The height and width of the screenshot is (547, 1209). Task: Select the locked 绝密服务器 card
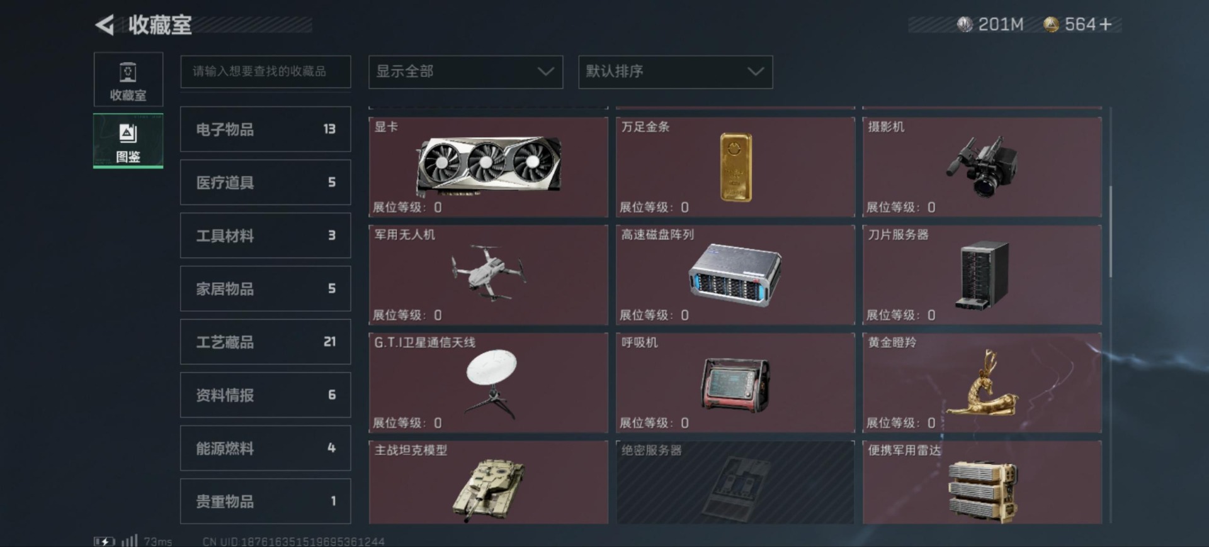[x=735, y=482]
